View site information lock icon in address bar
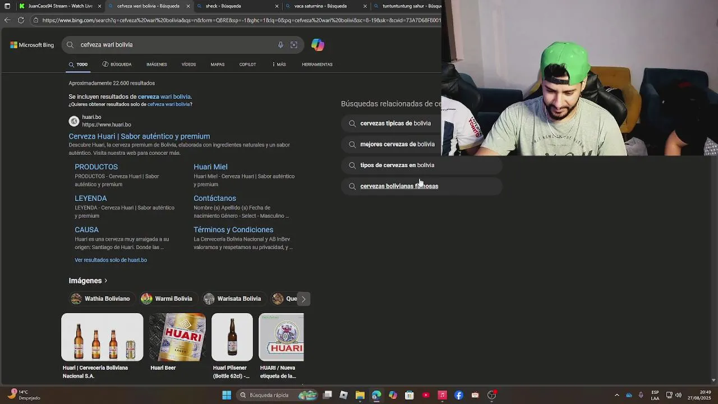This screenshot has height=404, width=718. point(36,20)
